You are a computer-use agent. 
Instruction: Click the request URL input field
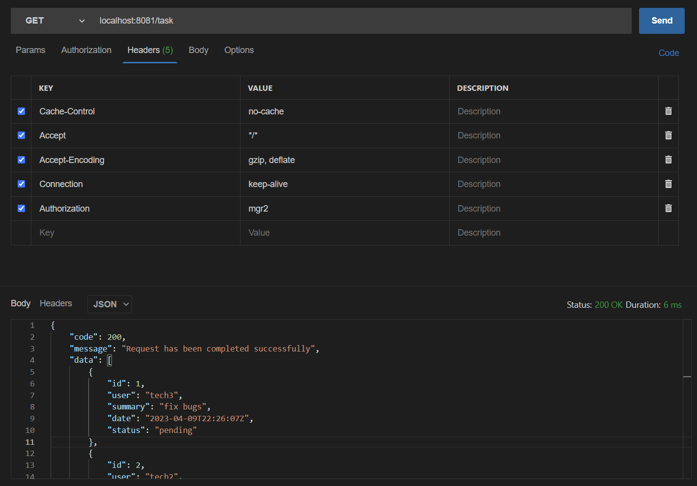tap(295, 21)
